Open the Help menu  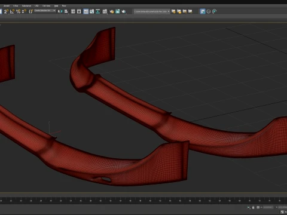[56, 6]
